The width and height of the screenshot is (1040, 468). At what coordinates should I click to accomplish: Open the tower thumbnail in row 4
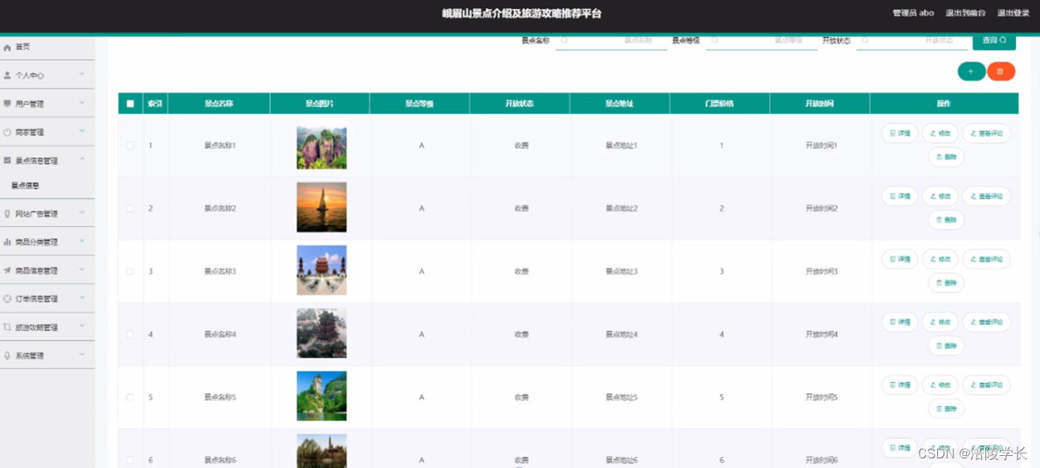(x=321, y=333)
